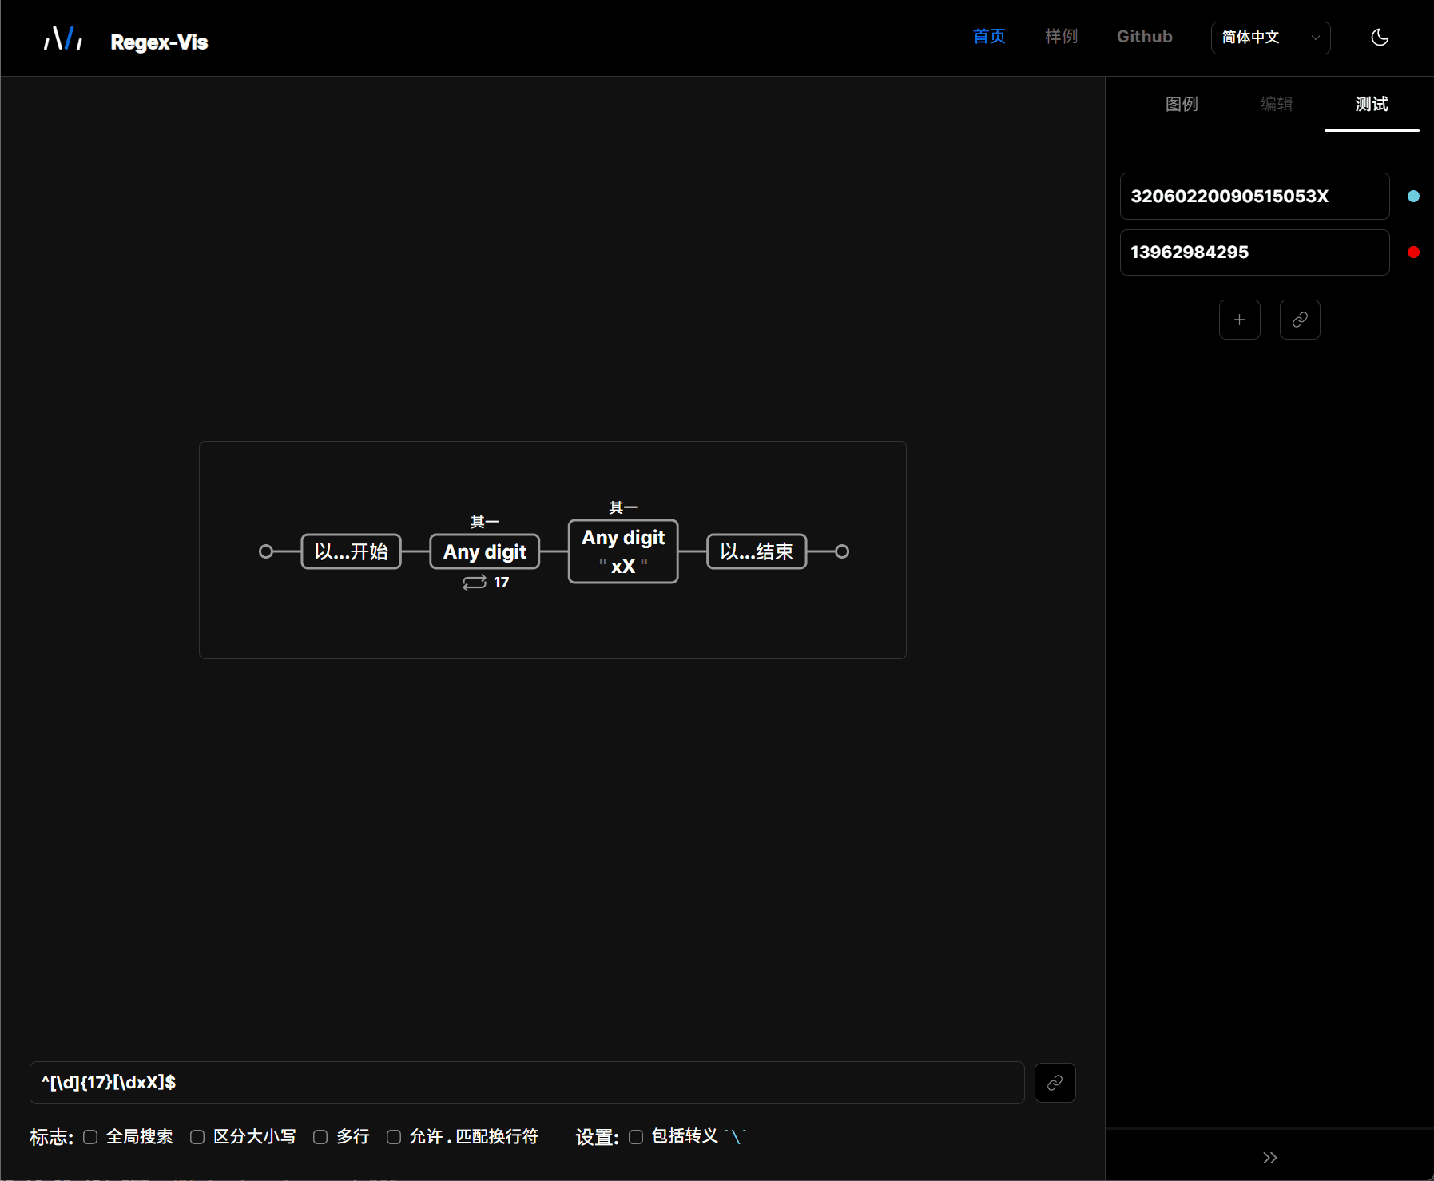Enable the 全局搜索 flag checkbox
This screenshot has height=1181, width=1434.
coord(90,1137)
